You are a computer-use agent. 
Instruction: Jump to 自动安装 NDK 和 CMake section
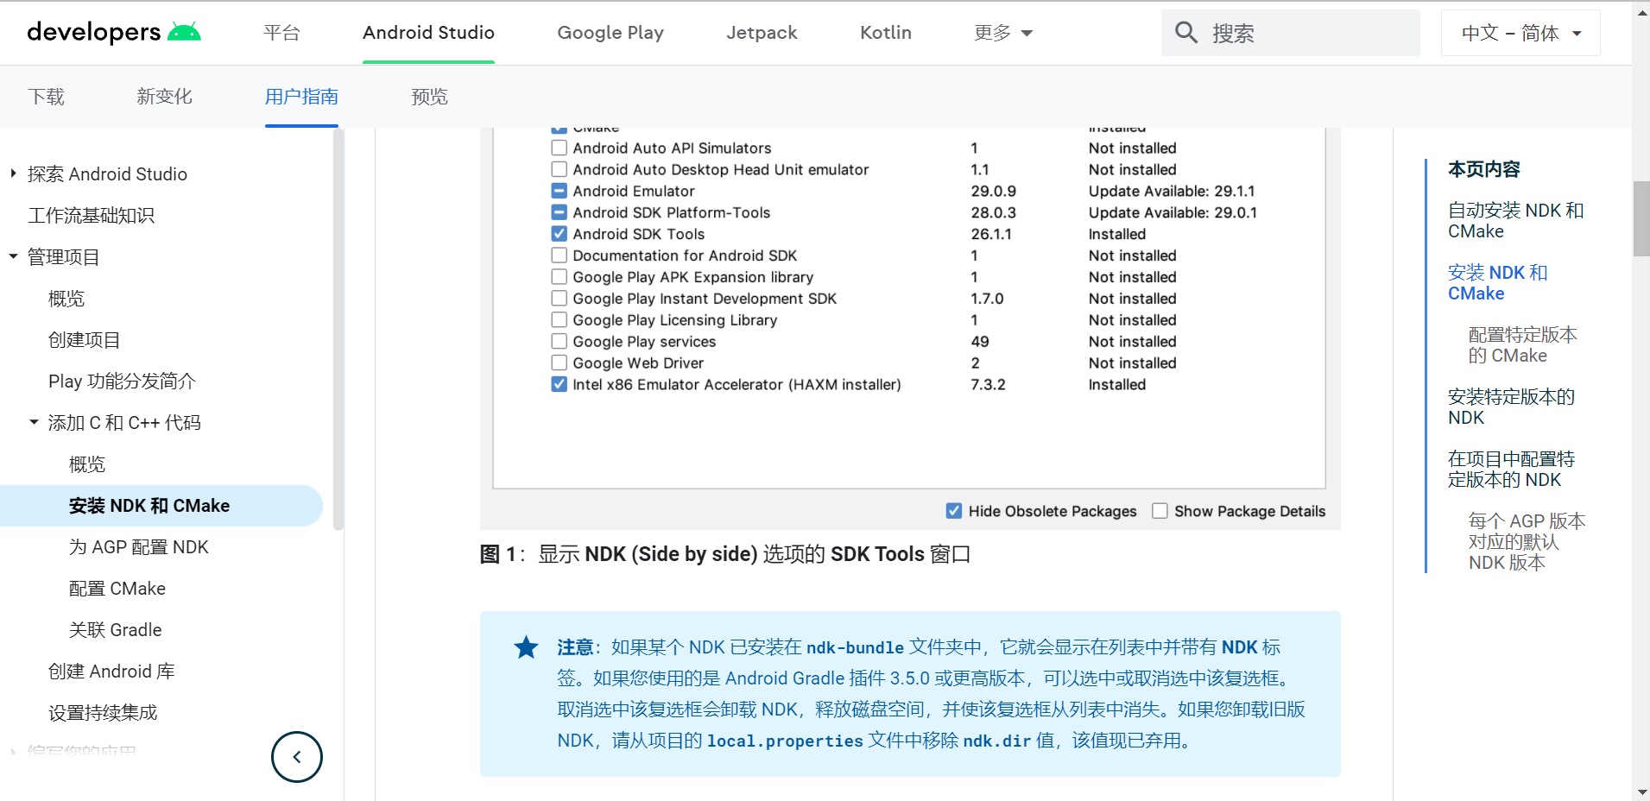[x=1515, y=221]
